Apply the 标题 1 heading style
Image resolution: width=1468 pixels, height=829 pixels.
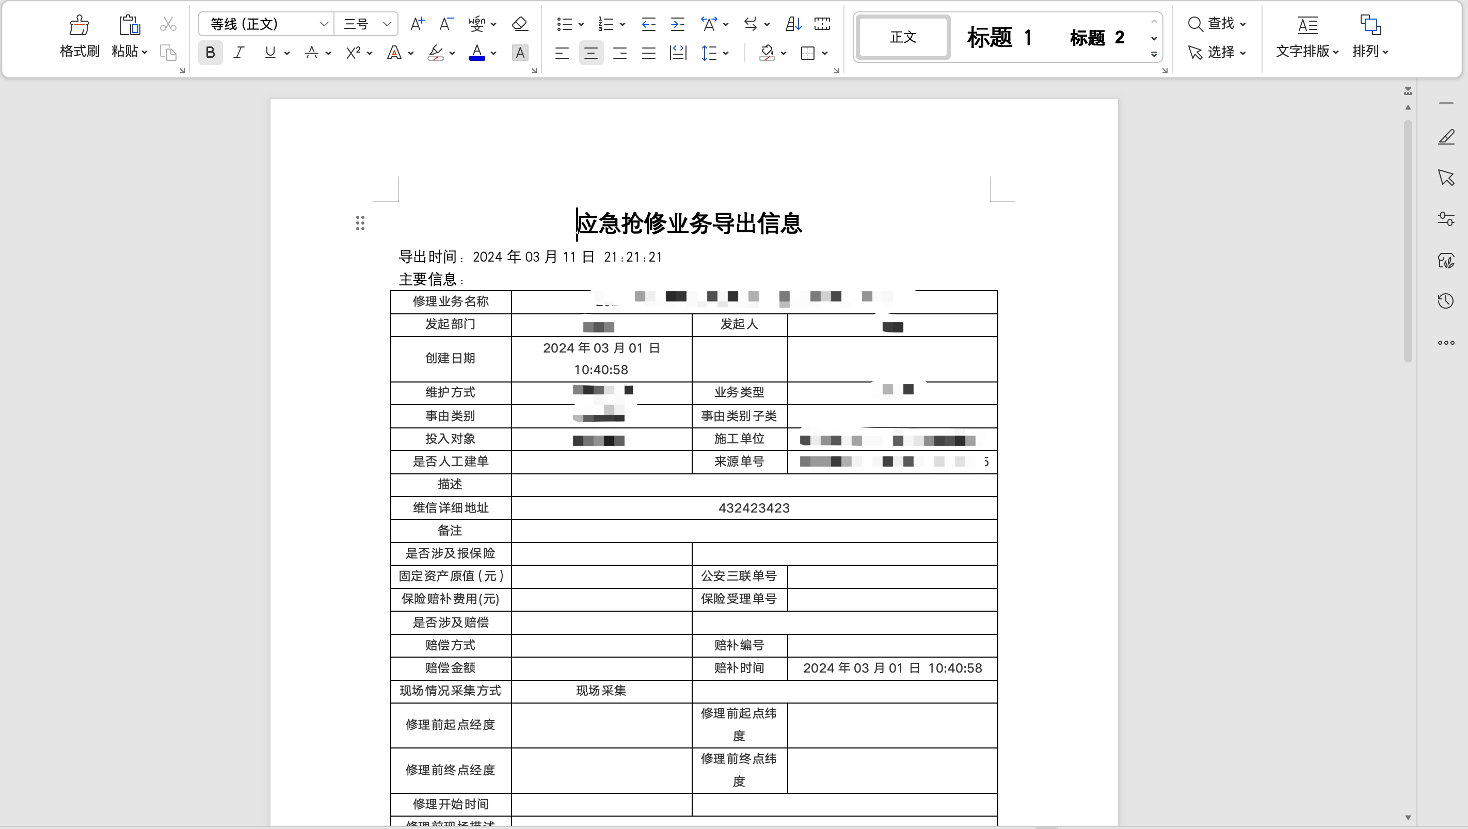(999, 37)
